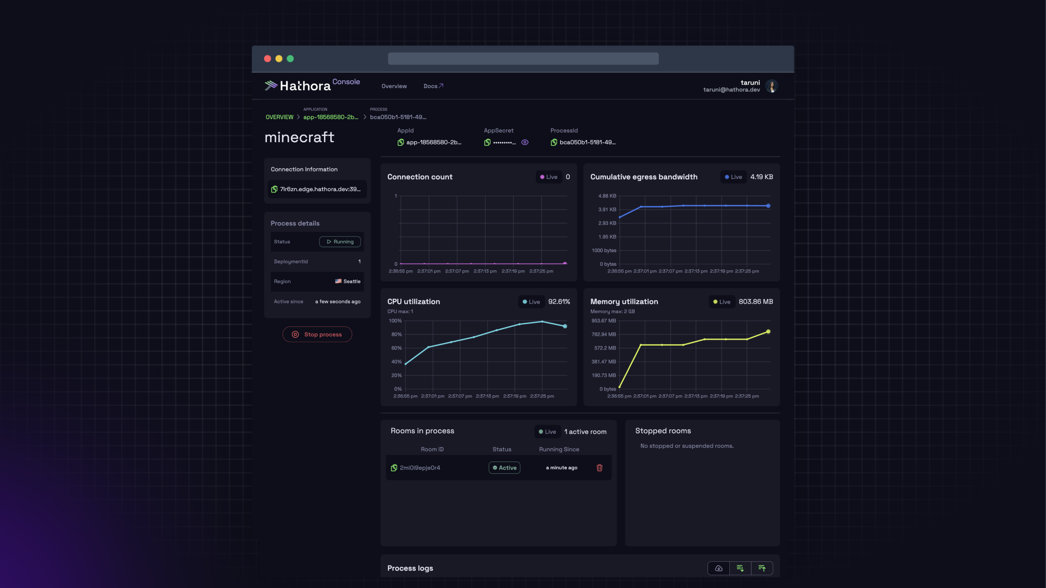The height and width of the screenshot is (588, 1046).
Task: Click the Running status badge
Action: pos(340,242)
